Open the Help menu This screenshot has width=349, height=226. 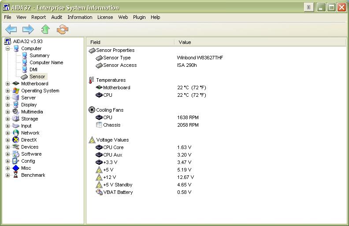tap(156, 17)
